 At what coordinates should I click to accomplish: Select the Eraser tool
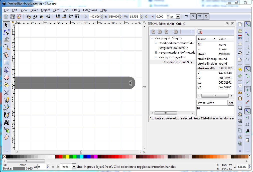pos(6,137)
